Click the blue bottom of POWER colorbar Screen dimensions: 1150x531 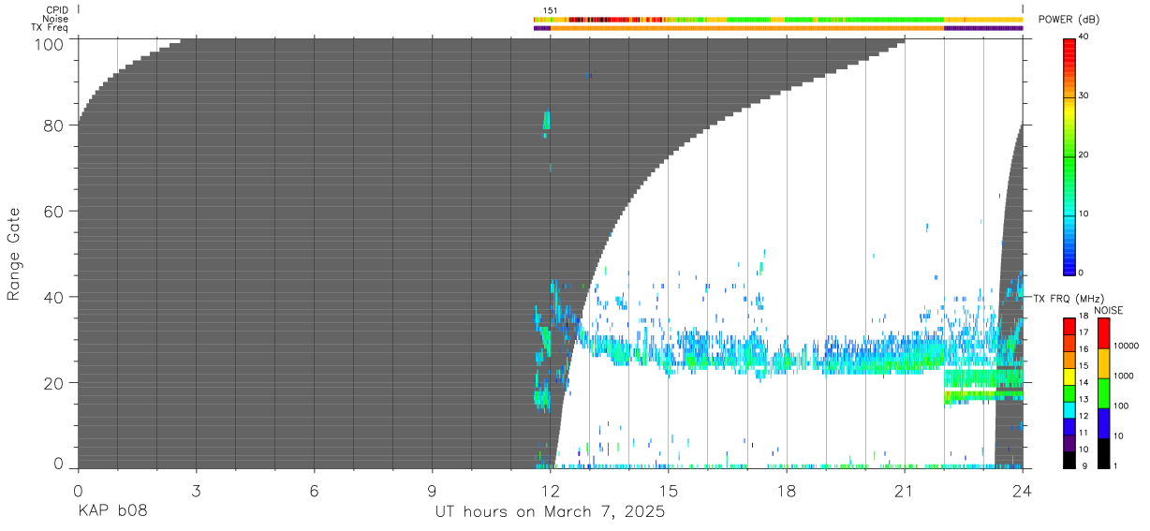[x=1069, y=258]
